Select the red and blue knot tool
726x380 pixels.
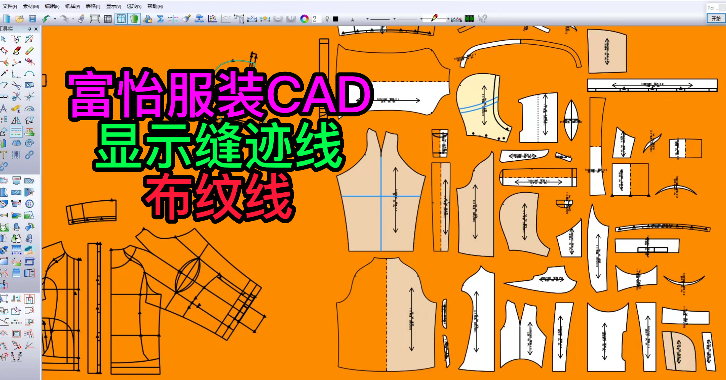[x=29, y=62]
